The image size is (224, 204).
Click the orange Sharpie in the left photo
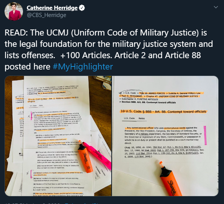85,157
